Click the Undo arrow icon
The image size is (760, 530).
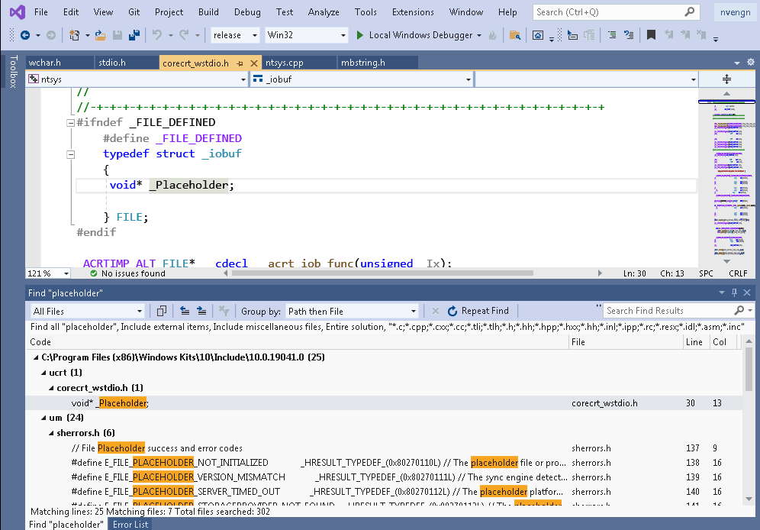[156, 35]
